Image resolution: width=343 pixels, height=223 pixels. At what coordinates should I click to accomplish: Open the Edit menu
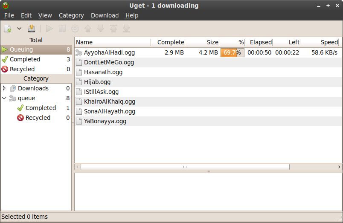26,15
